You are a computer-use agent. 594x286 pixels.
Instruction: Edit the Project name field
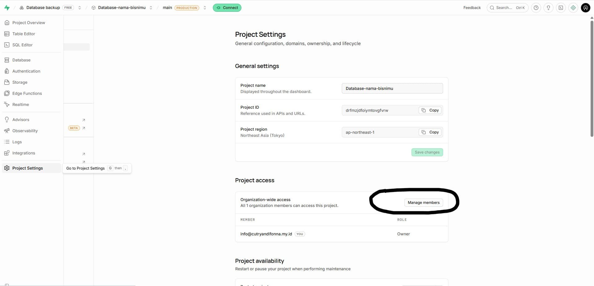(x=392, y=88)
